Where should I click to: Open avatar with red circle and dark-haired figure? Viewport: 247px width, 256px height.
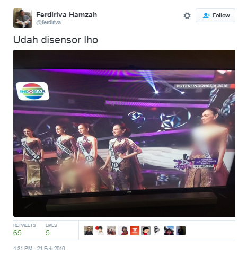coord(100,231)
